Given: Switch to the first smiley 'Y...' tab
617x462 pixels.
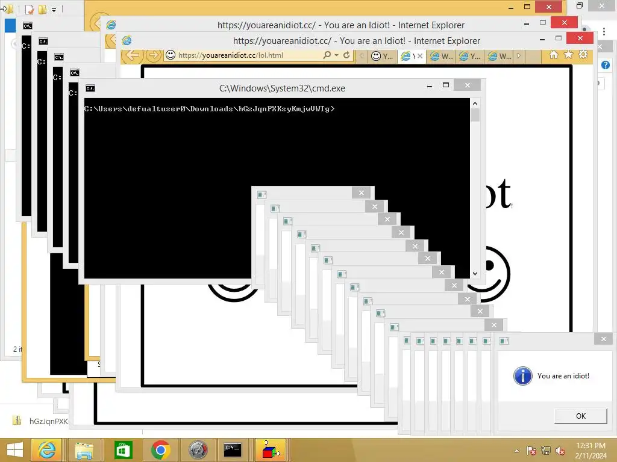Looking at the screenshot, I should [x=382, y=56].
